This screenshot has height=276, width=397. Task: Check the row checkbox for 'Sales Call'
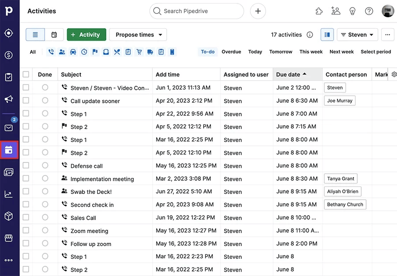pos(25,218)
